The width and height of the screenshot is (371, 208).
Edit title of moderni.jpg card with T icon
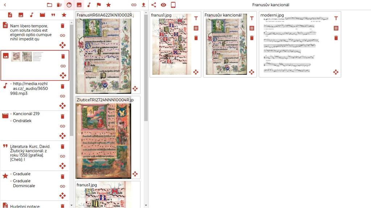tap(336, 18)
